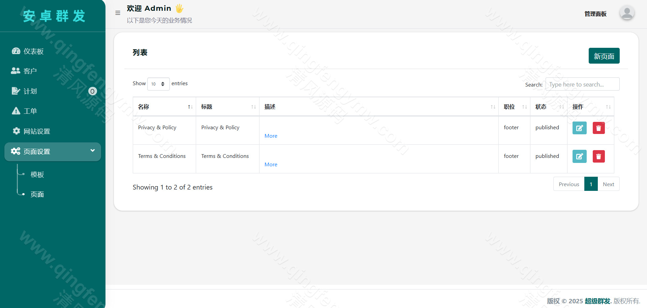The width and height of the screenshot is (647, 308).
Task: Select pagination page 1
Action: coord(591,184)
